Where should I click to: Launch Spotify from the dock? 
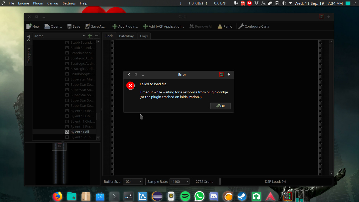(185, 196)
